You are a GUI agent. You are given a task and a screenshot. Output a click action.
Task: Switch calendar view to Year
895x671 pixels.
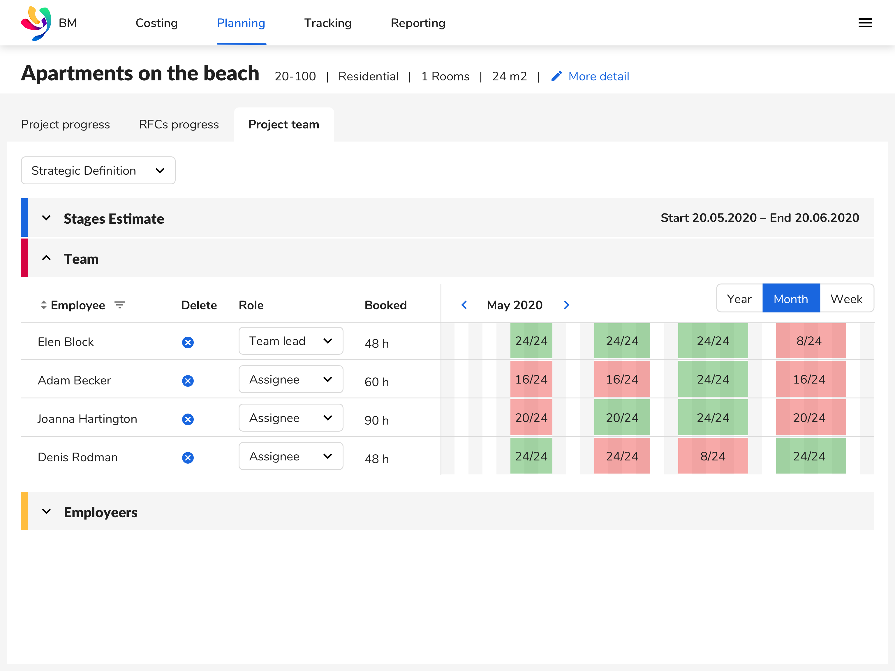pos(739,298)
